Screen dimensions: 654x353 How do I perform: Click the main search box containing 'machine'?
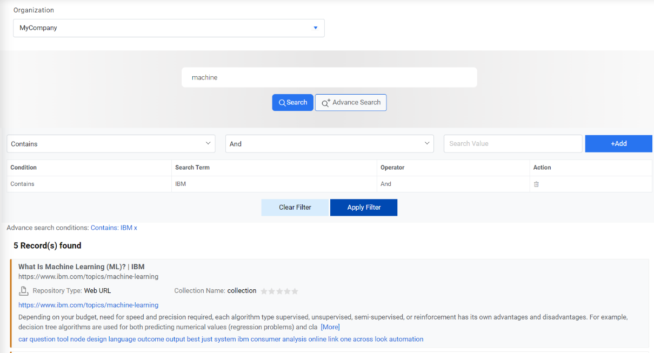click(x=329, y=77)
